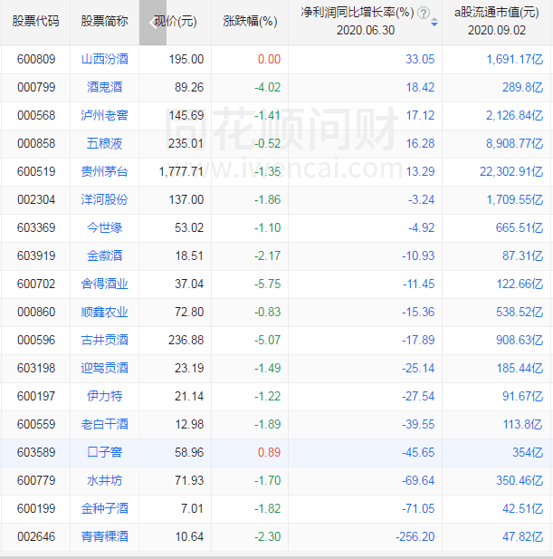The height and width of the screenshot is (559, 553).
Task: Click stock code 002646
Action: 35,536
